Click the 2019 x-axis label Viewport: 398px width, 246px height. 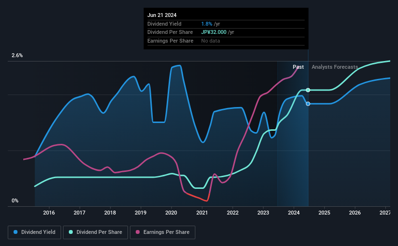(141, 213)
